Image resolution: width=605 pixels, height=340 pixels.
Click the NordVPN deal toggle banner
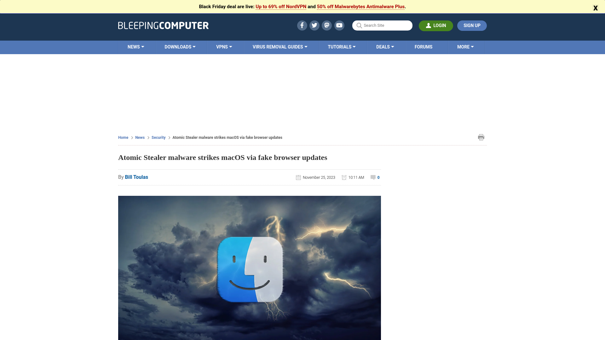(x=281, y=6)
